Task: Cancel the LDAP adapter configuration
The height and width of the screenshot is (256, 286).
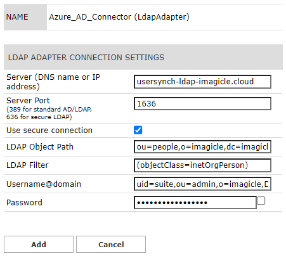Action: coord(111,245)
